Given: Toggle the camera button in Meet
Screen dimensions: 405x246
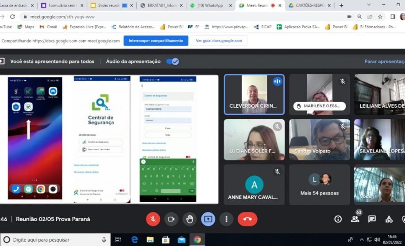Looking at the screenshot, I should click(x=171, y=219).
